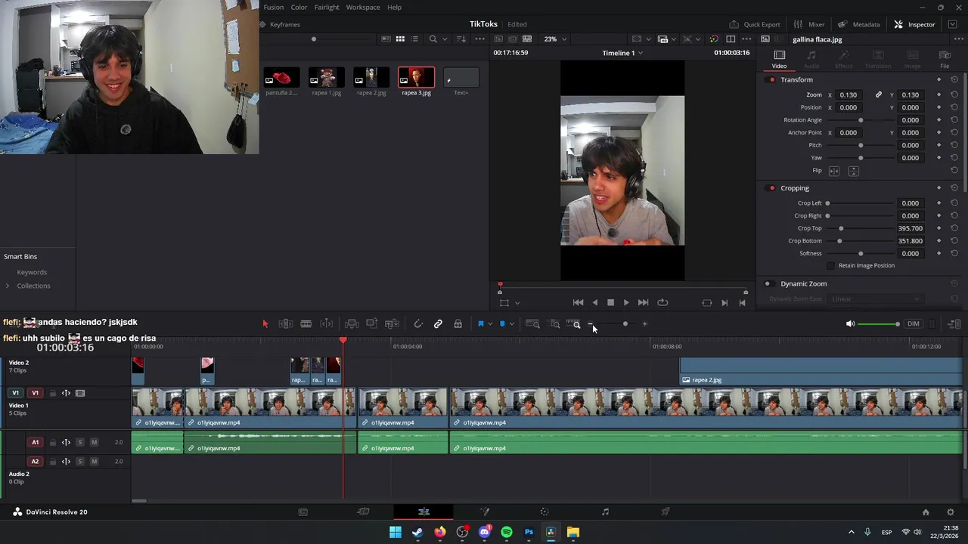Click the Zoom X value field

pyautogui.click(x=848, y=95)
